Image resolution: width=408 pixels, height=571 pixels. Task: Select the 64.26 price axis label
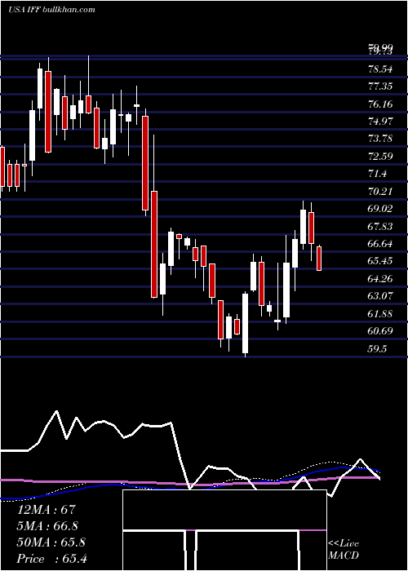click(x=381, y=279)
